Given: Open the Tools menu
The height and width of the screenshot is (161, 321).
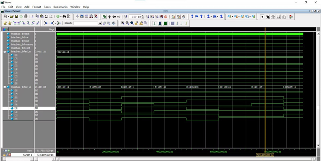Looking at the screenshot, I should [x=47, y=7].
